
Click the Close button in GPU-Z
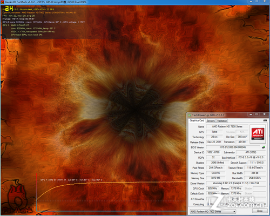click(260, 211)
